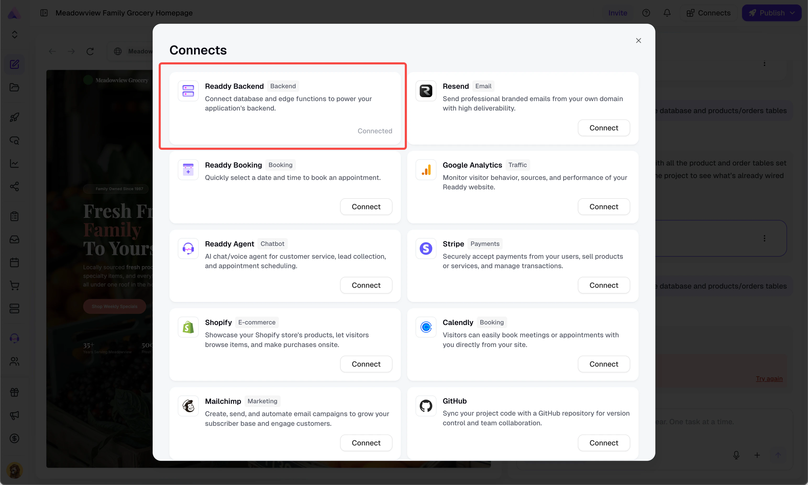Connect Shopify store
Viewport: 808px width, 485px height.
[x=366, y=364]
